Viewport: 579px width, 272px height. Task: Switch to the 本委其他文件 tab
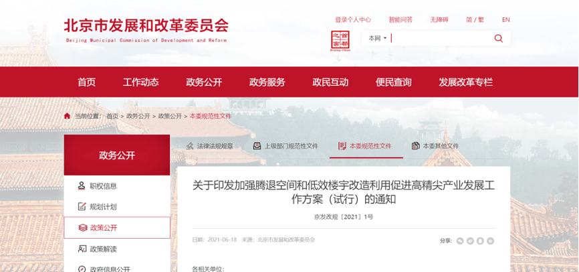[435, 146]
